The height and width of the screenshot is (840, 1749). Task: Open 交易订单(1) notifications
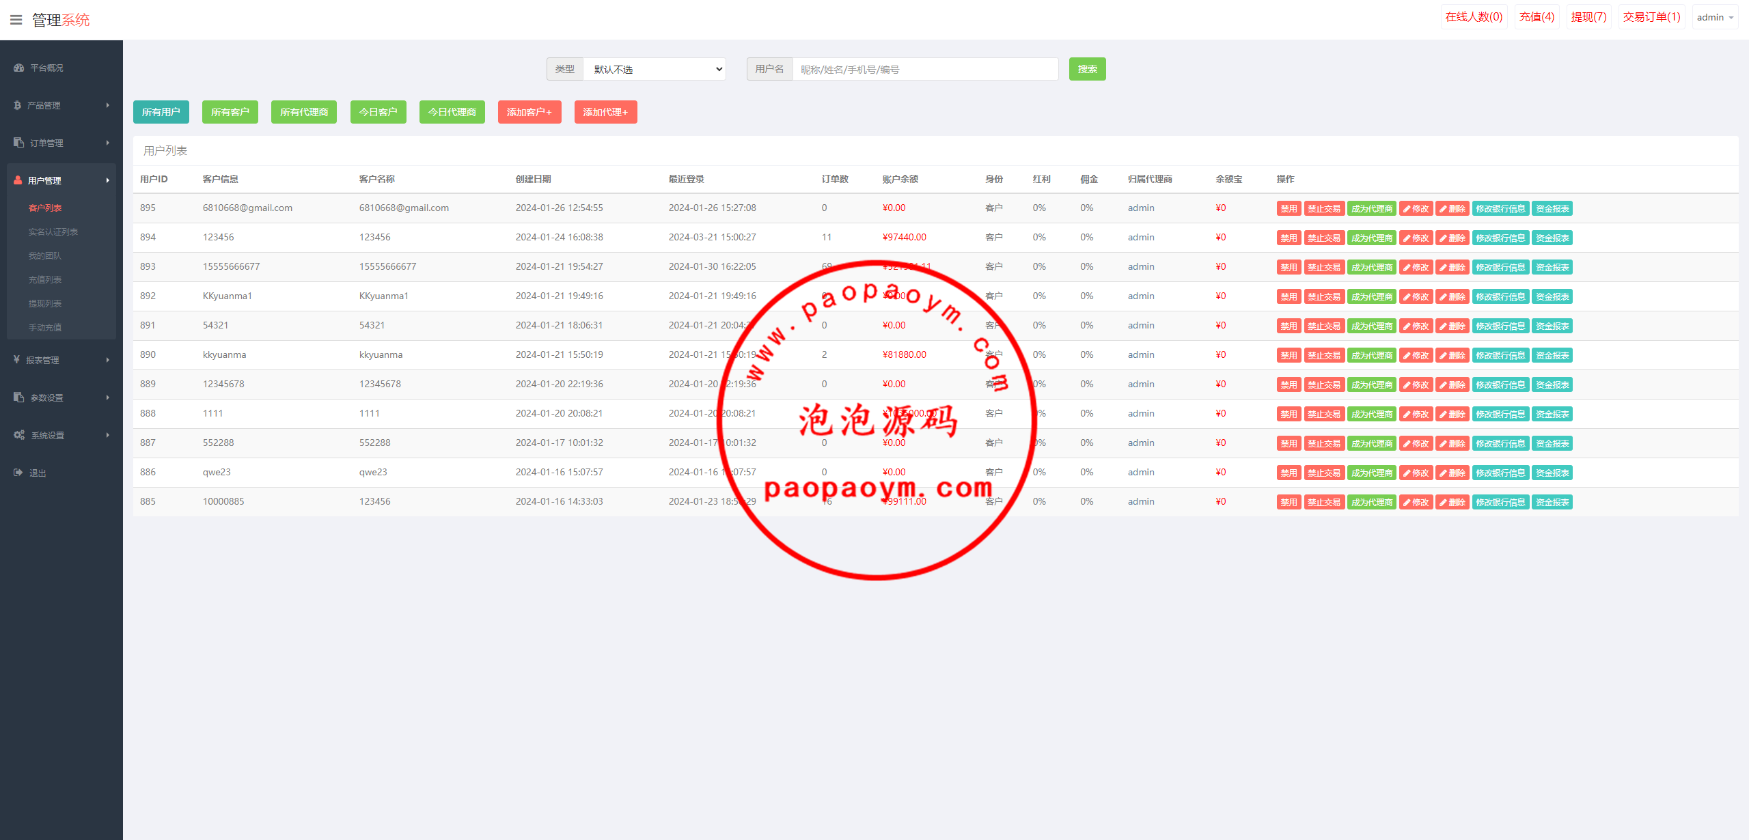coord(1652,17)
